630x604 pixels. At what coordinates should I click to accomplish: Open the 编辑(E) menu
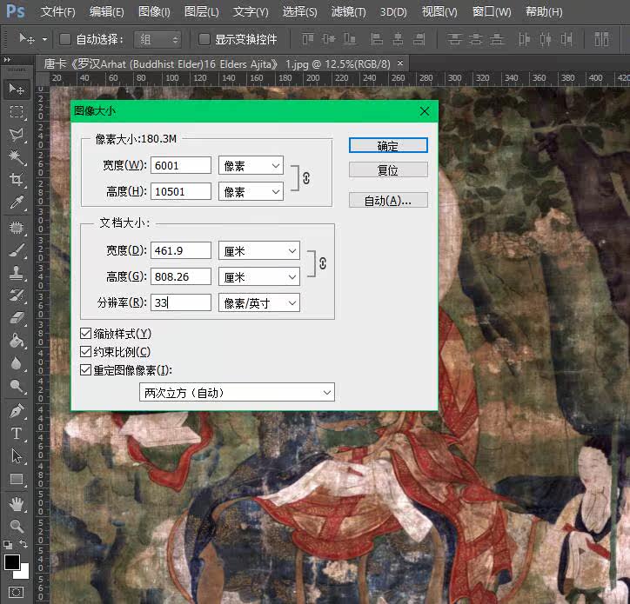coord(106,11)
